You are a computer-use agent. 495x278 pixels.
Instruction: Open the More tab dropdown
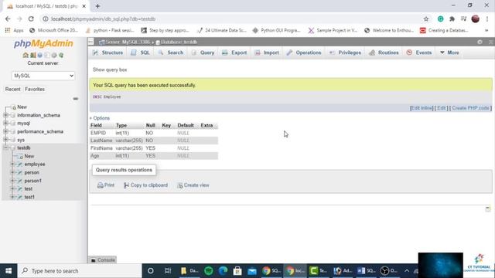[x=449, y=53]
